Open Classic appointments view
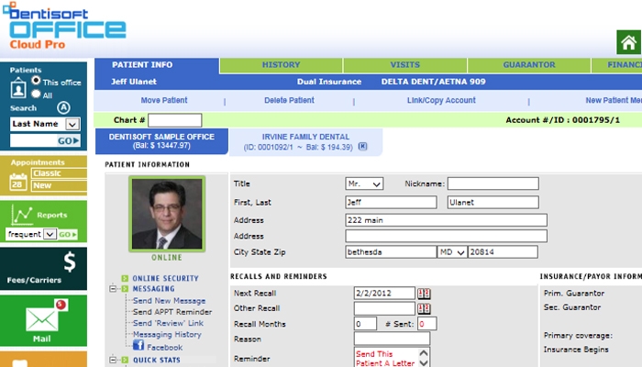 coord(59,173)
